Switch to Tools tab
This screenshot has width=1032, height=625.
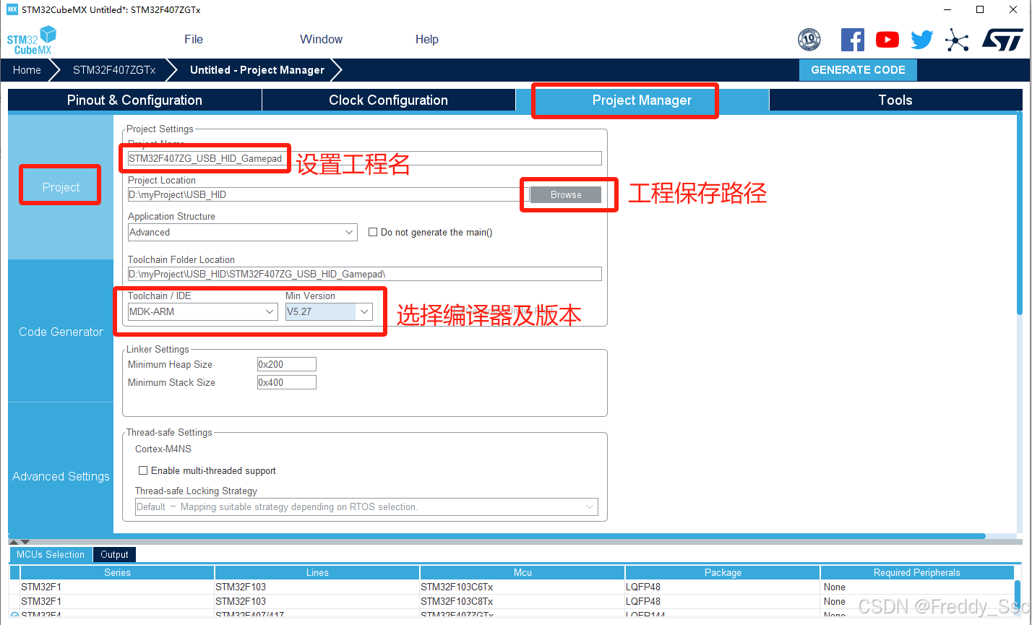coord(895,100)
